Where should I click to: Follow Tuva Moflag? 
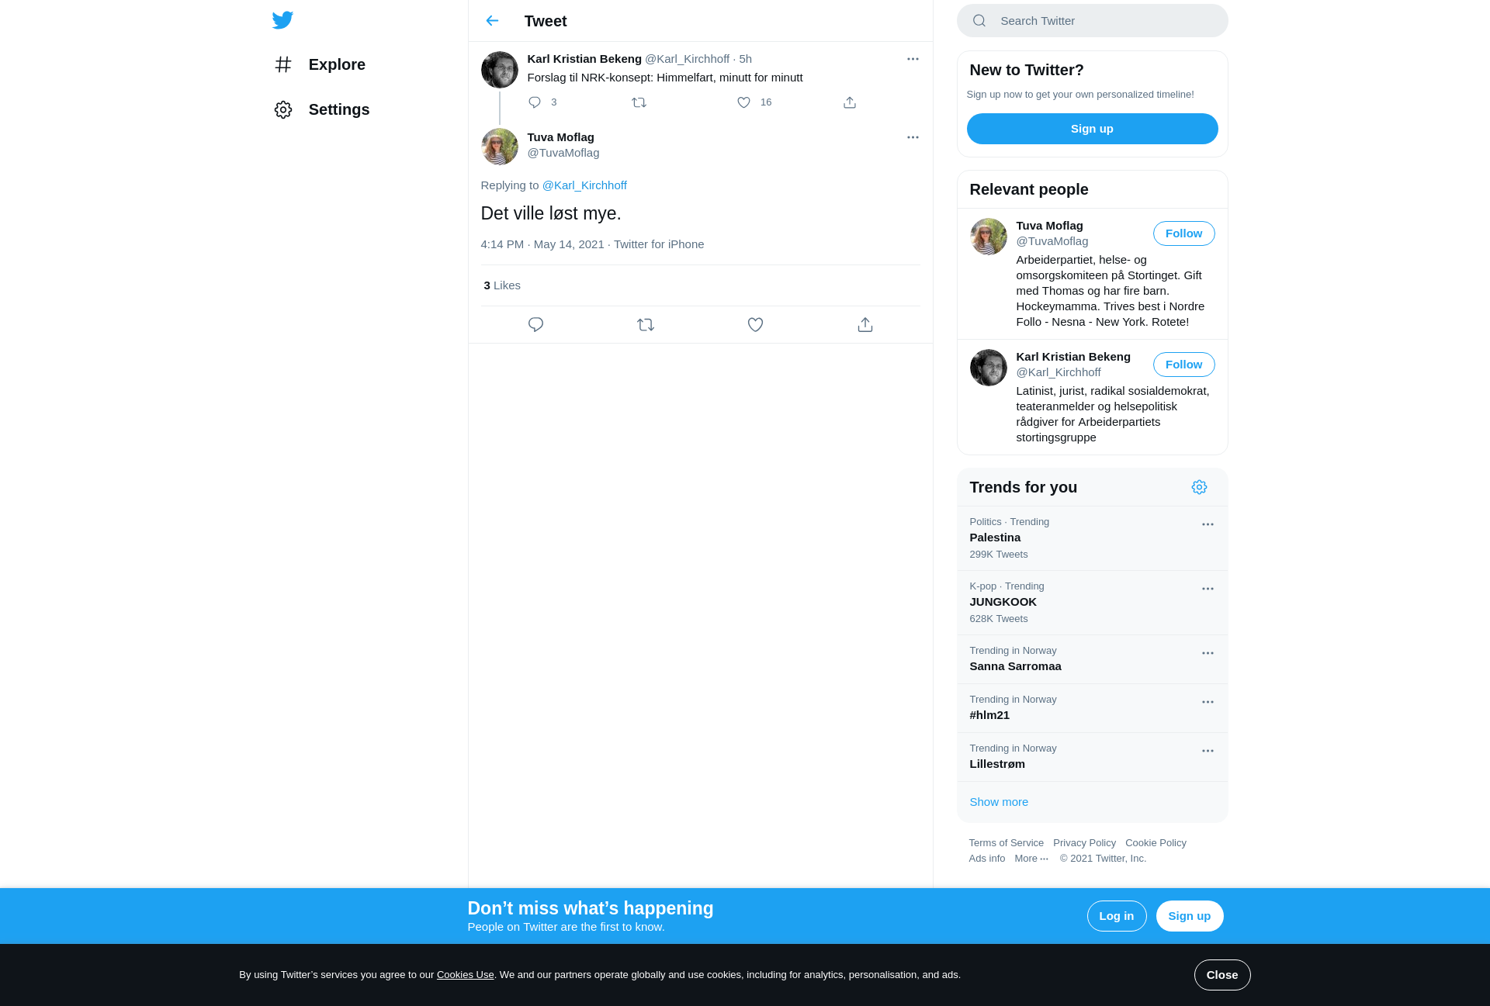point(1183,233)
